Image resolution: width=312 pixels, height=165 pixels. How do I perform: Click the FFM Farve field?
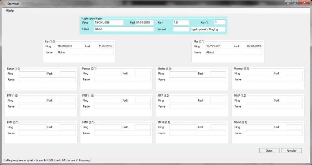(47, 133)
